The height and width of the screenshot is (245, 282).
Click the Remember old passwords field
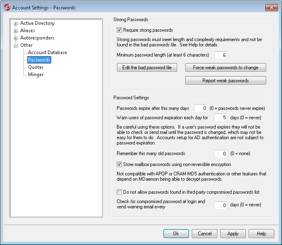221,154
